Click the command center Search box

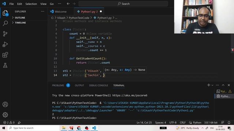[123, 4]
